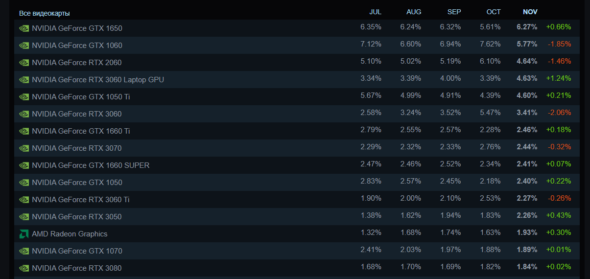Click the OCT column header

(x=494, y=12)
